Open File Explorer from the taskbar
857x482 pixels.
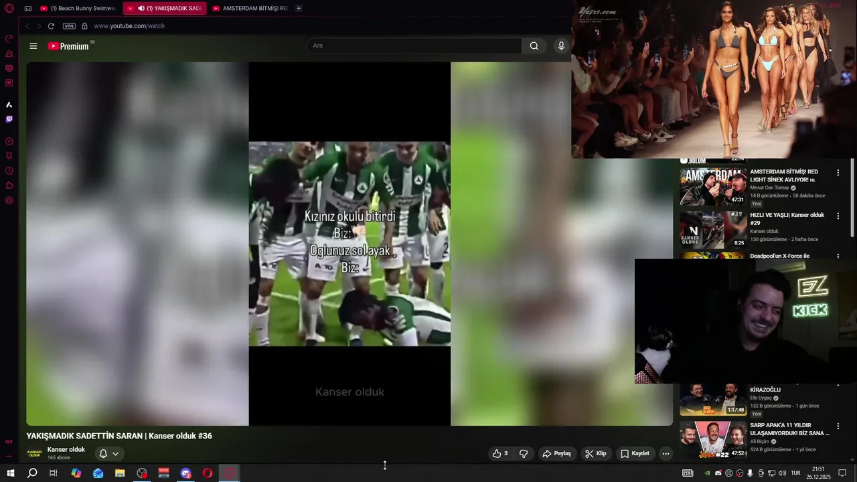click(120, 473)
